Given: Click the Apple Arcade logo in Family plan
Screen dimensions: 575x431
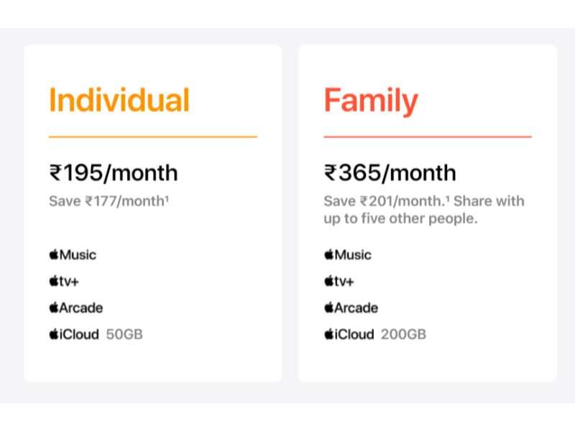Looking at the screenshot, I should click(x=351, y=307).
